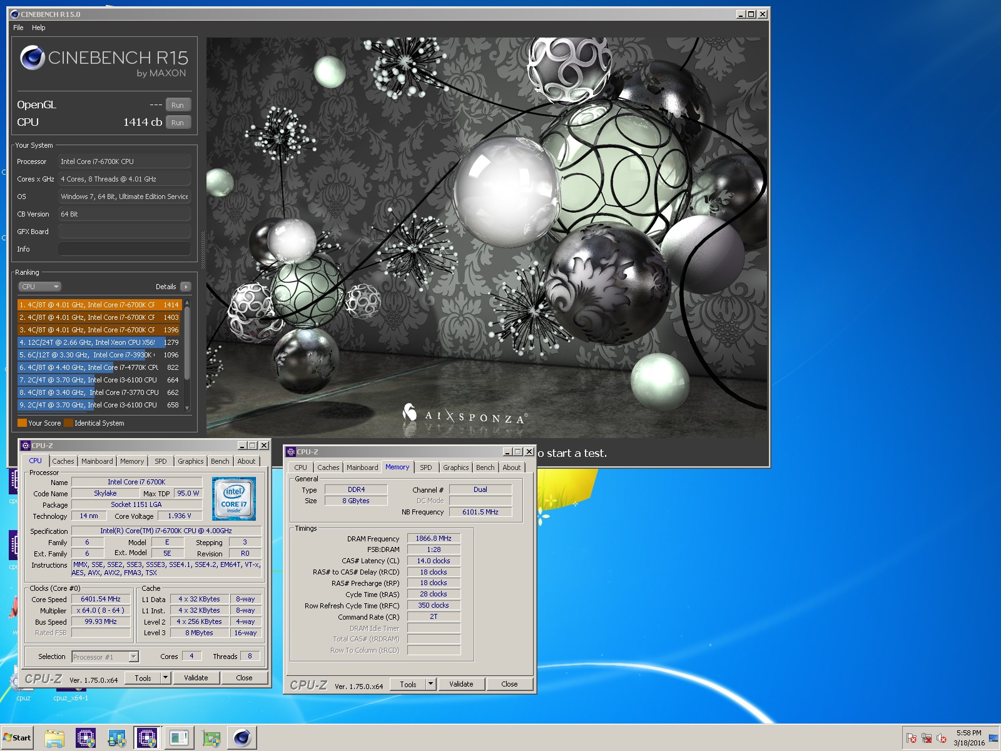Open Action Center flag icon in tray
Viewport: 1001px width, 751px height.
[912, 738]
